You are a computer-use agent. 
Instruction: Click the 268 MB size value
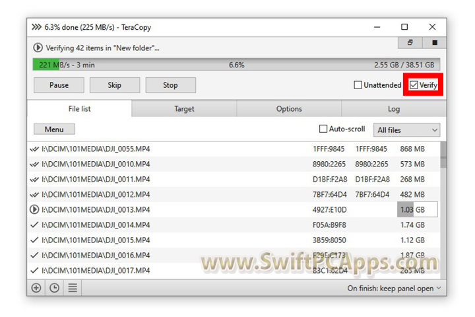412,179
